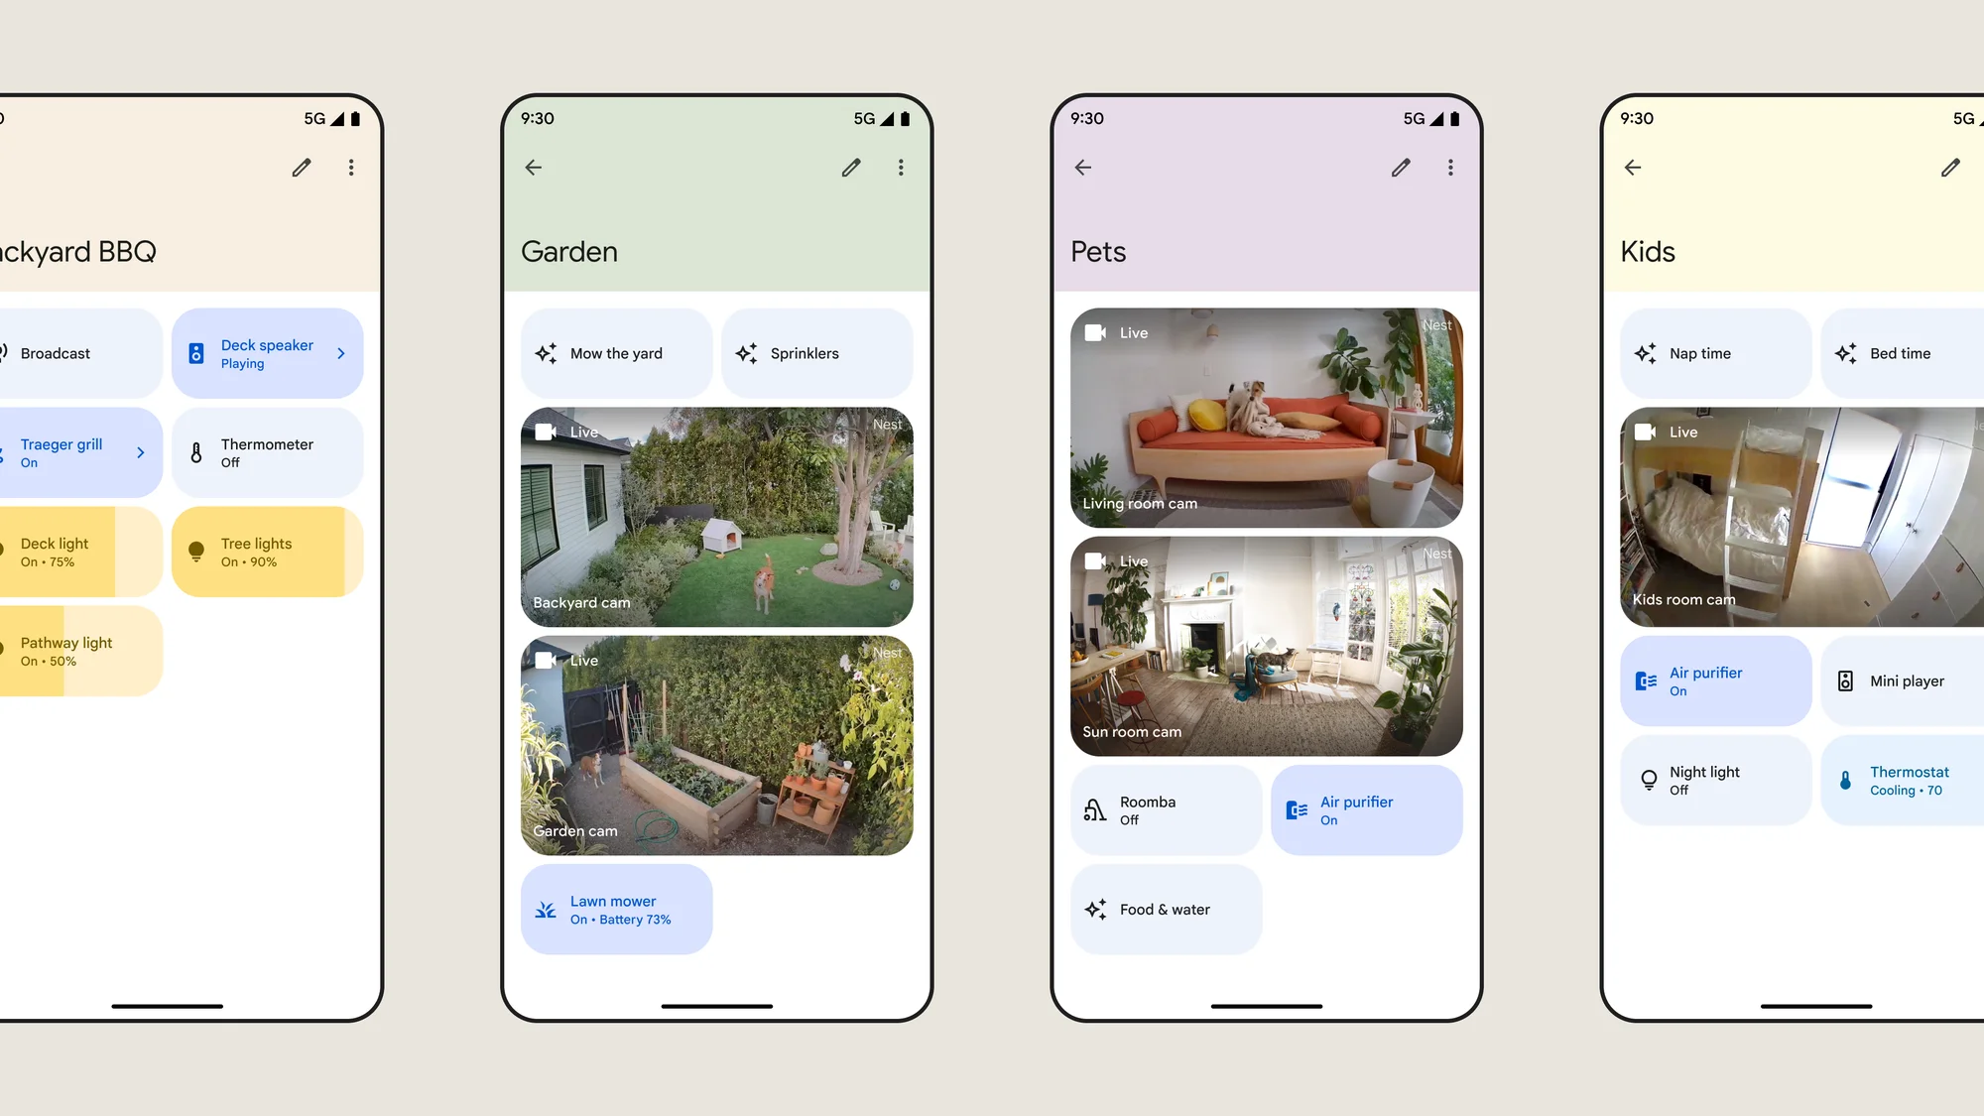This screenshot has height=1116, width=1984.
Task: Open three-dot menu in Garden view
Action: pyautogui.click(x=900, y=167)
